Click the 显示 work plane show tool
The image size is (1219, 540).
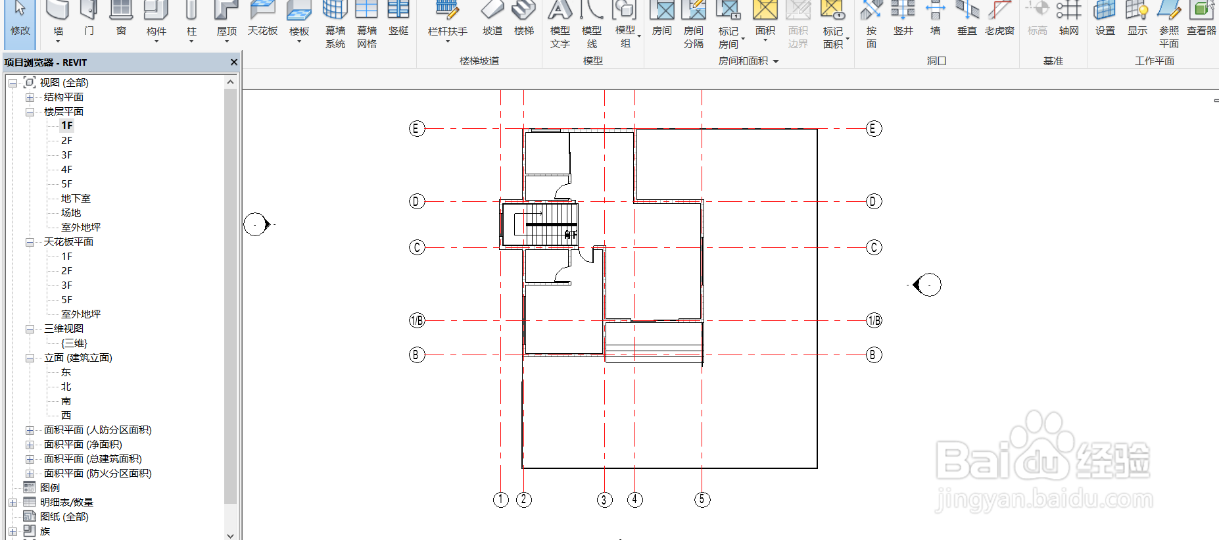(1137, 20)
